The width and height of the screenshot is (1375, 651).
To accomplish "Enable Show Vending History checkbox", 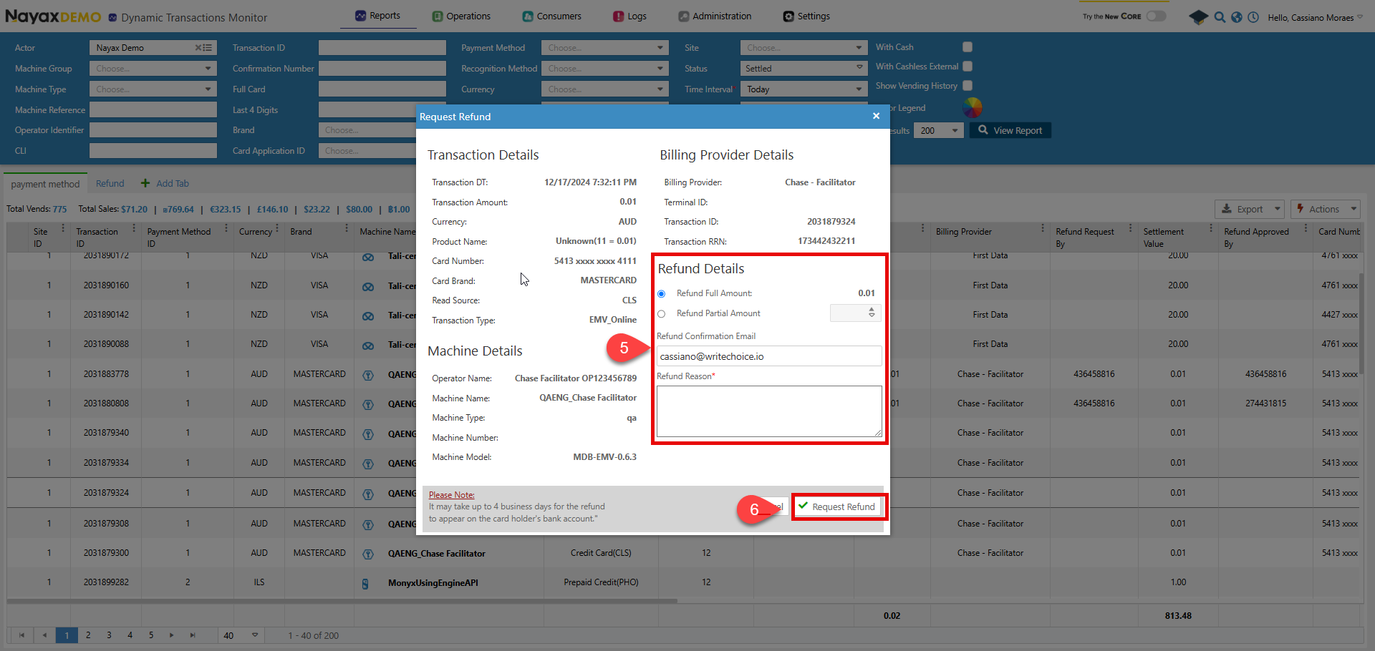I will [968, 86].
